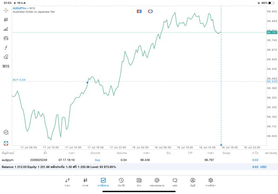This screenshot has height=194, width=278.
Task: Open chart type candlestick icon
Action: click(6, 19)
